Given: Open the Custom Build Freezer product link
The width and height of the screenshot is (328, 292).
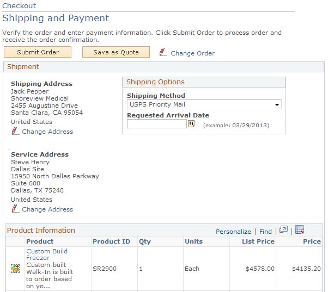Looking at the screenshot, I should point(46,254).
